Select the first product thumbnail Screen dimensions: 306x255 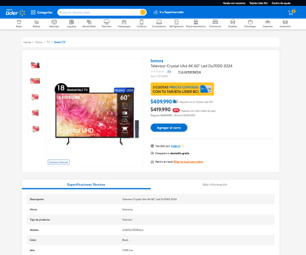click(35, 65)
